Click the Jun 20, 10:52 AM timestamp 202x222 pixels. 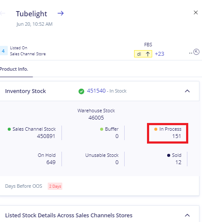coord(34,24)
